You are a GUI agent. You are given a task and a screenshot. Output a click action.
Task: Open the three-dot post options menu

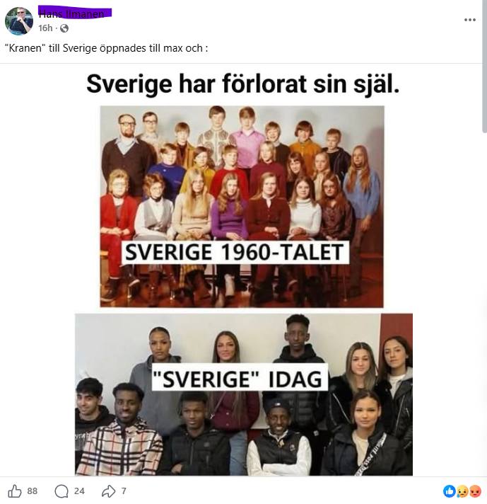469,20
